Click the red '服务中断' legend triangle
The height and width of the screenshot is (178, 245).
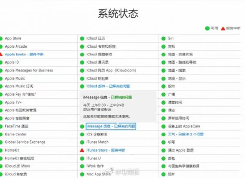[x=223, y=28]
